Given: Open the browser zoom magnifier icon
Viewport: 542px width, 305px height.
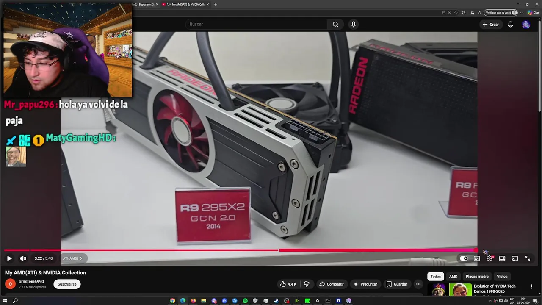Looking at the screenshot, I should 450,13.
